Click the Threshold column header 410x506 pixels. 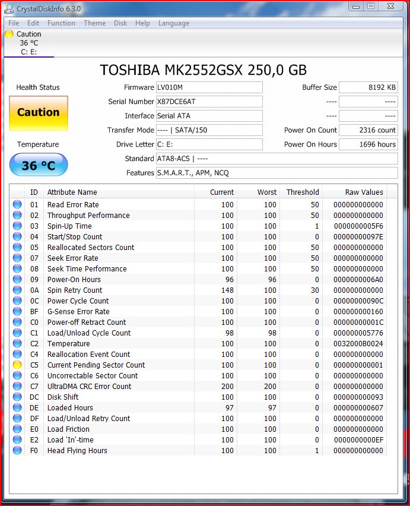tap(301, 192)
